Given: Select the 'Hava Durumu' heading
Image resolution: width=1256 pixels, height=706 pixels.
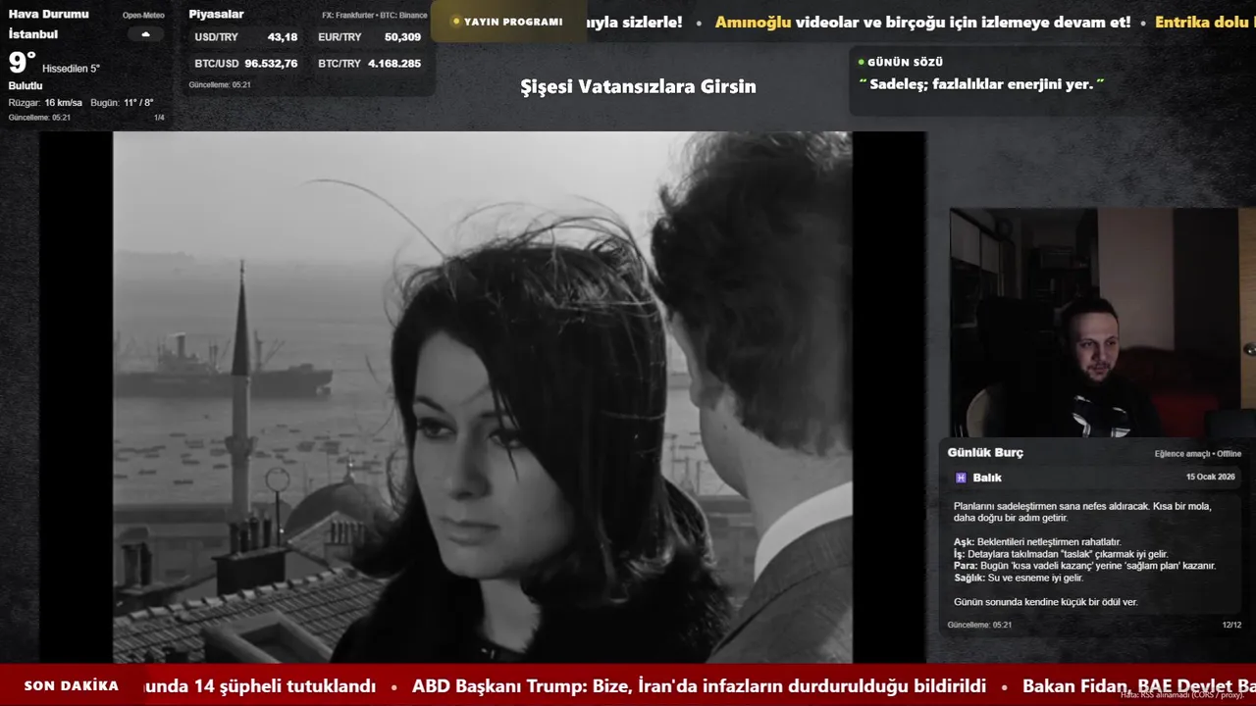Looking at the screenshot, I should coord(48,14).
